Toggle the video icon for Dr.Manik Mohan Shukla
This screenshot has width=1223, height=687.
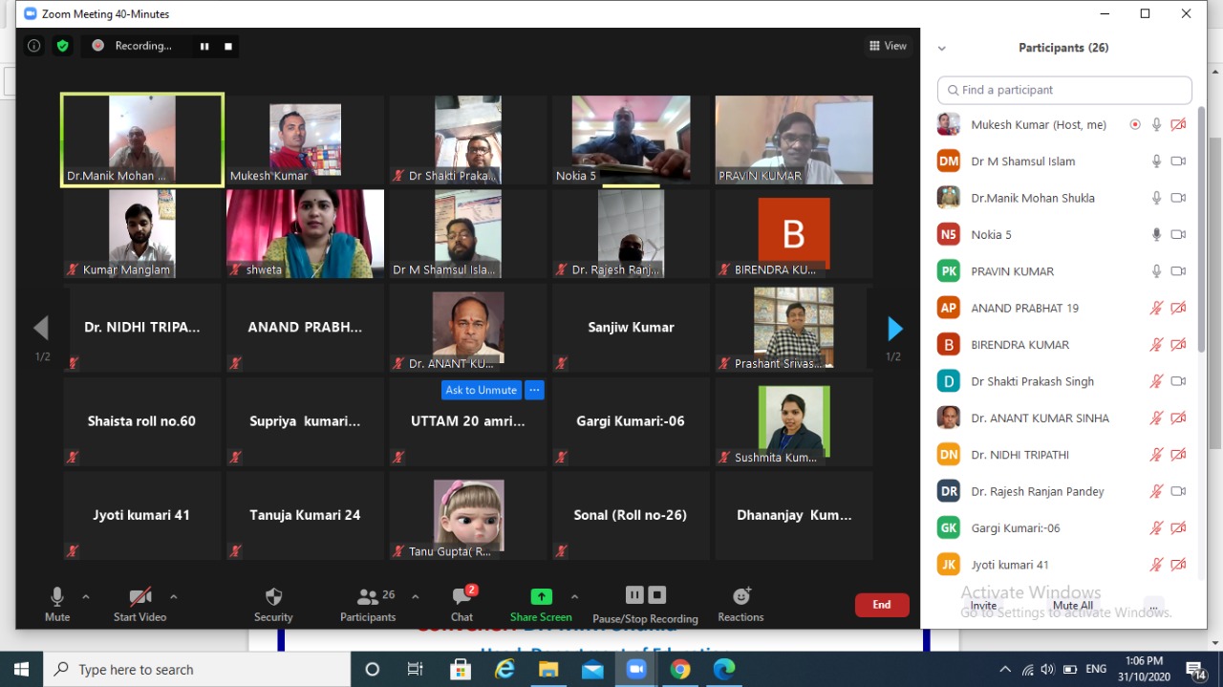click(x=1178, y=198)
